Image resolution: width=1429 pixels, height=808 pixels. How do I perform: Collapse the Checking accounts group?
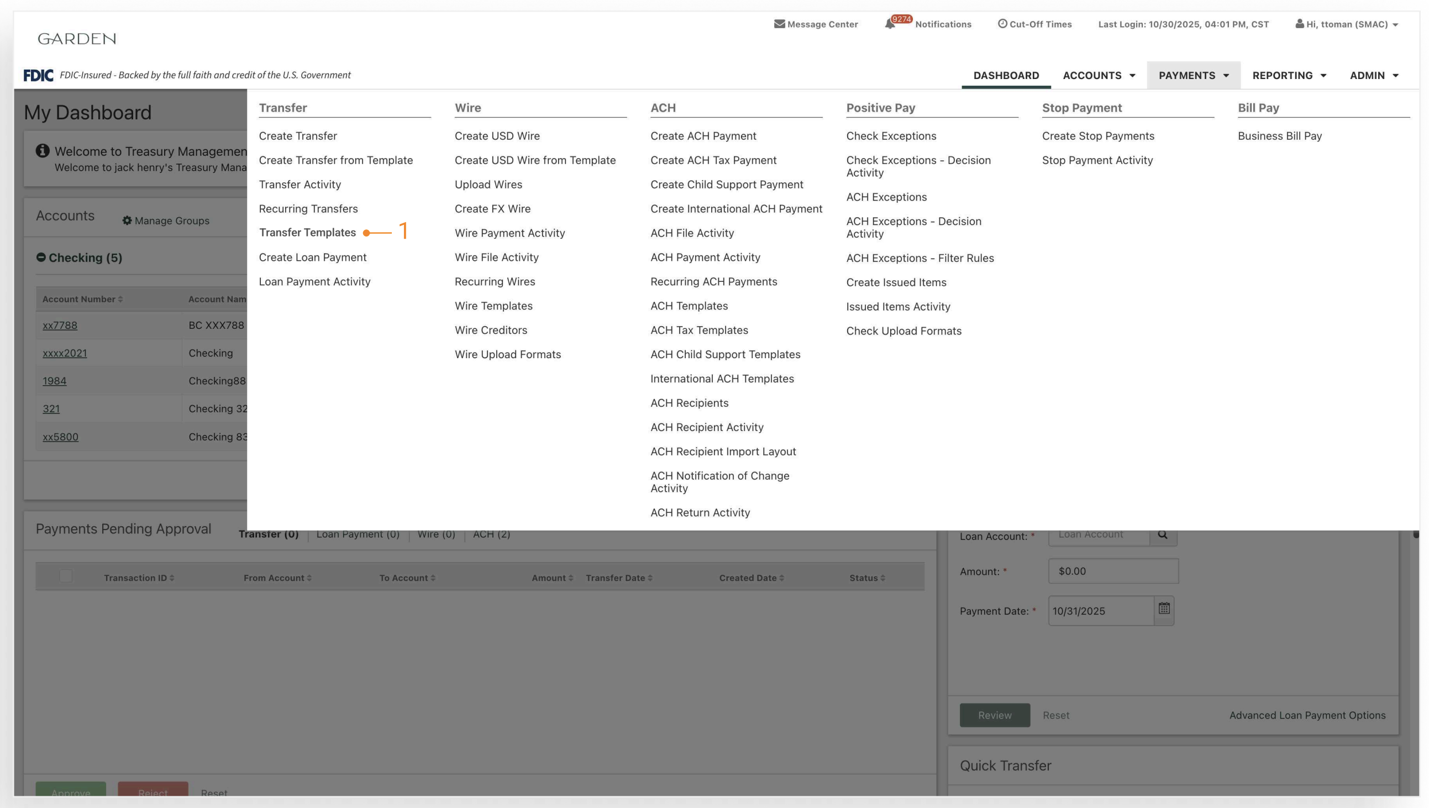point(41,257)
